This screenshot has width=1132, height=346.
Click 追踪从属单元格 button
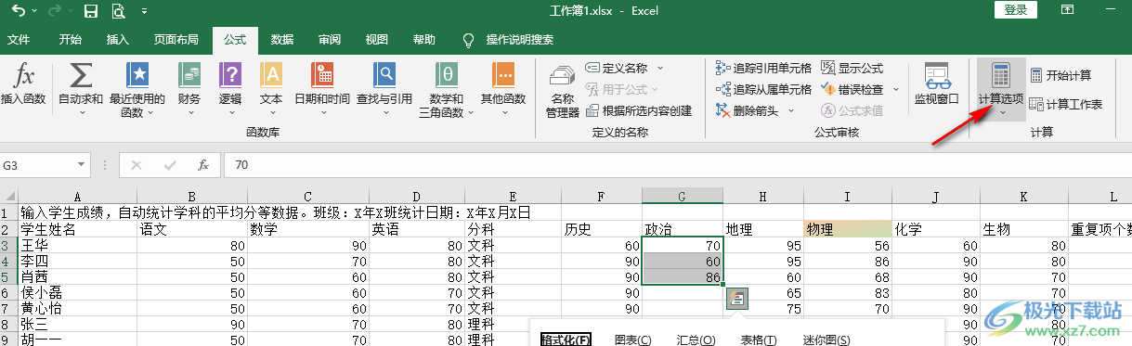[763, 89]
